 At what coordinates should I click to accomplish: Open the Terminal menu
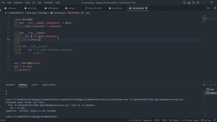tap(48, 3)
